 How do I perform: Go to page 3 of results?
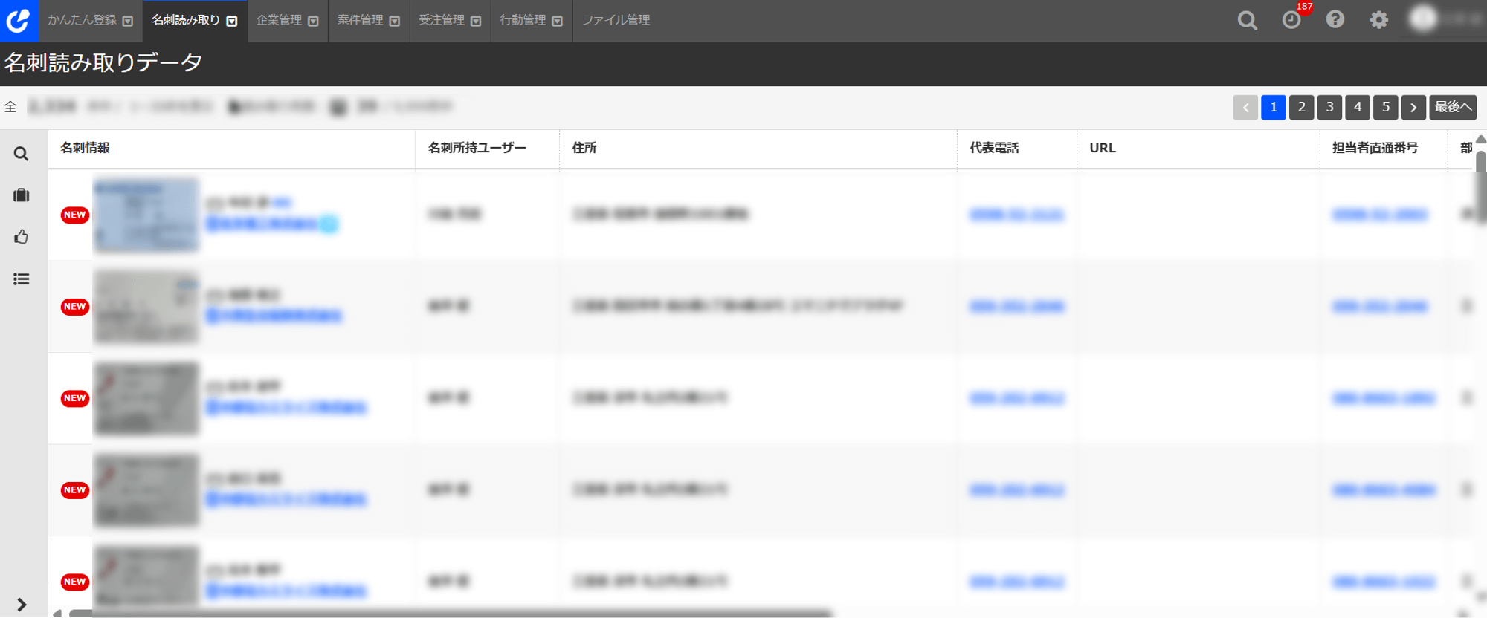click(x=1329, y=107)
